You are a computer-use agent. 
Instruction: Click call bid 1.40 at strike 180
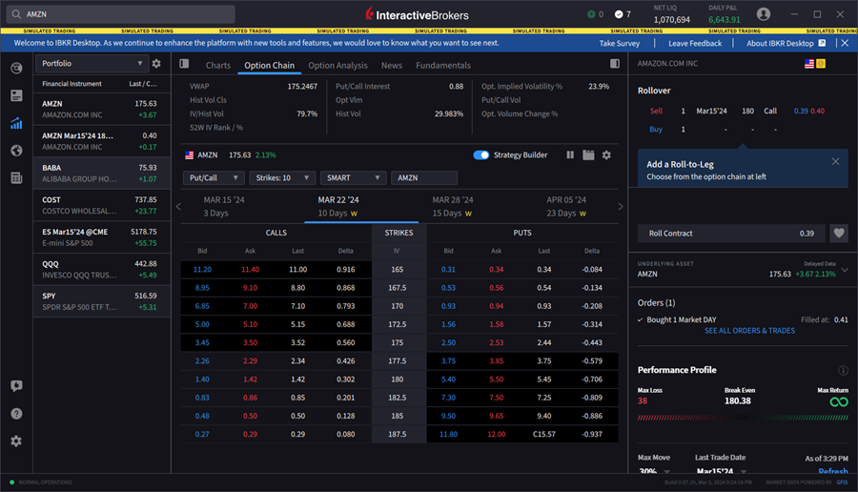coord(202,379)
